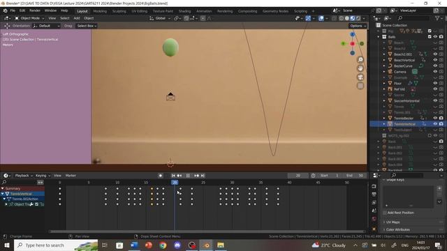The width and height of the screenshot is (447, 251).
Task: Toggle the Add Rest Position checkbox
Action: (385, 213)
